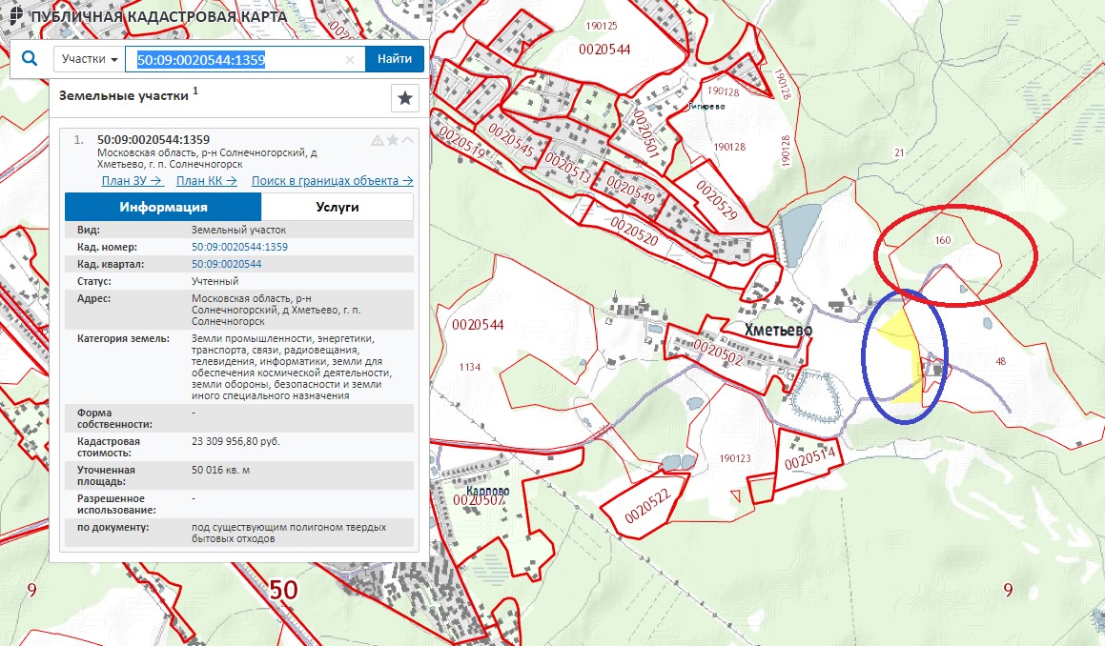Follow the Поиск в границах объекта link
The image size is (1105, 646).
pos(332,181)
